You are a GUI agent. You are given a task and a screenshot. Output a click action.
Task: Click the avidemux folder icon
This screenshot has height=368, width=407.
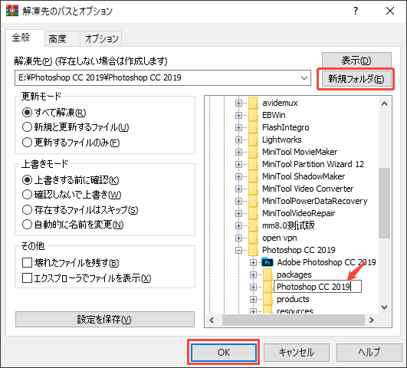[x=253, y=103]
